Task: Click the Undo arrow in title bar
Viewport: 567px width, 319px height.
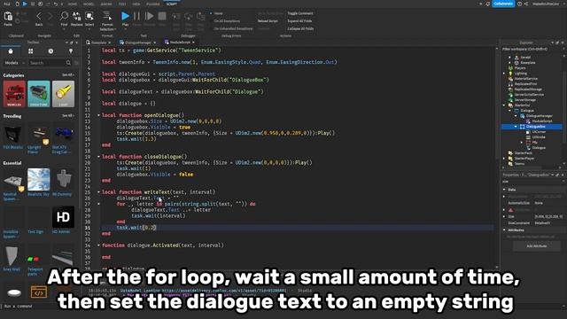Action: tap(55, 4)
